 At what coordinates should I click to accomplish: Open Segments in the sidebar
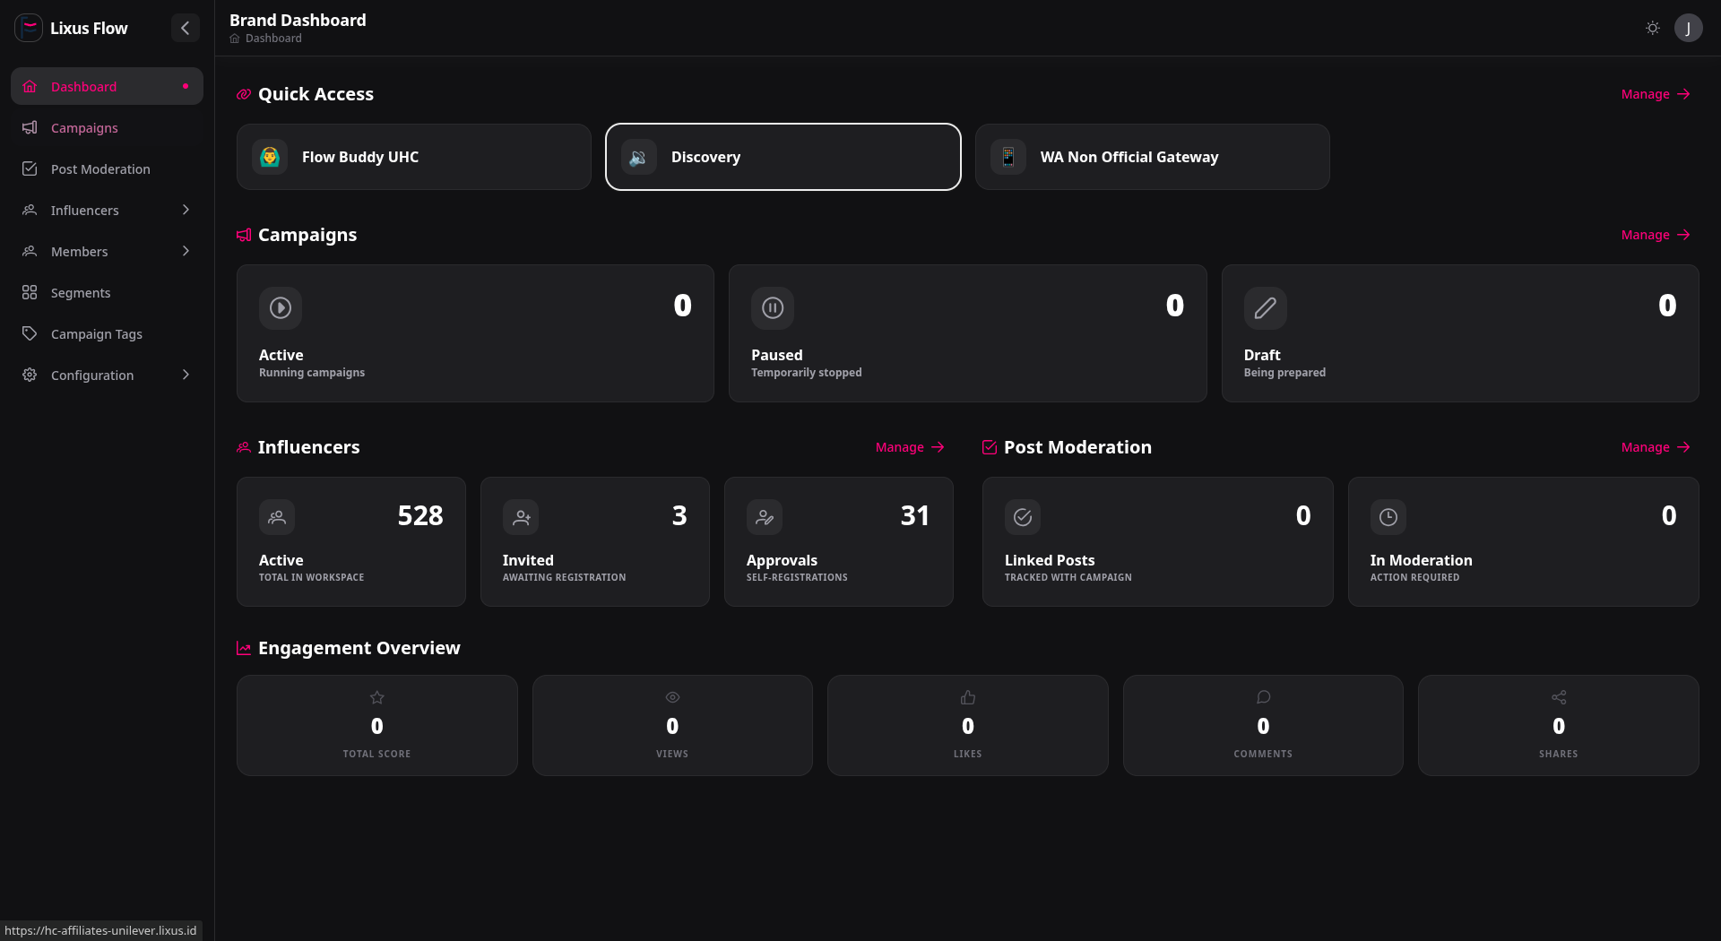(x=107, y=292)
